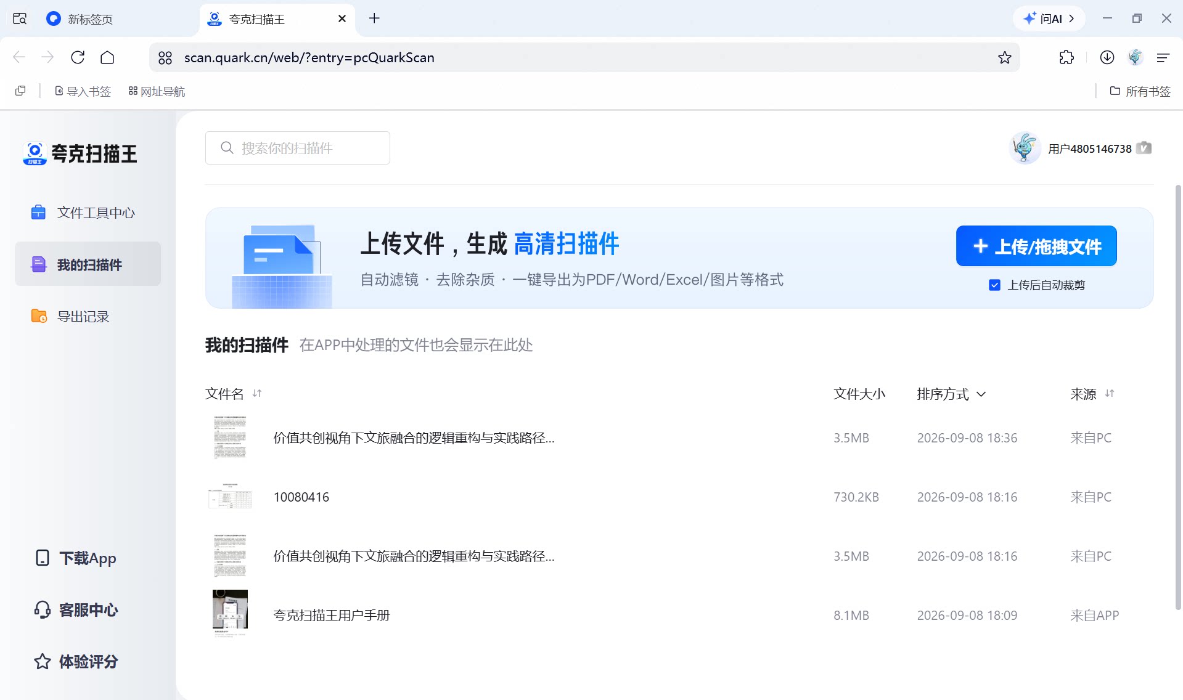1183x700 pixels.
Task: Click the page vertical scrollbar
Action: (x=1178, y=397)
